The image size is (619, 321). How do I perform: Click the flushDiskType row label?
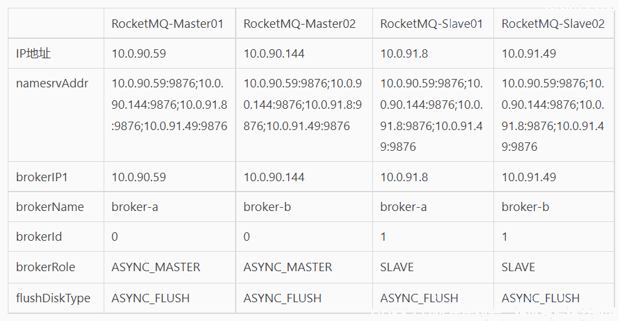(53, 298)
